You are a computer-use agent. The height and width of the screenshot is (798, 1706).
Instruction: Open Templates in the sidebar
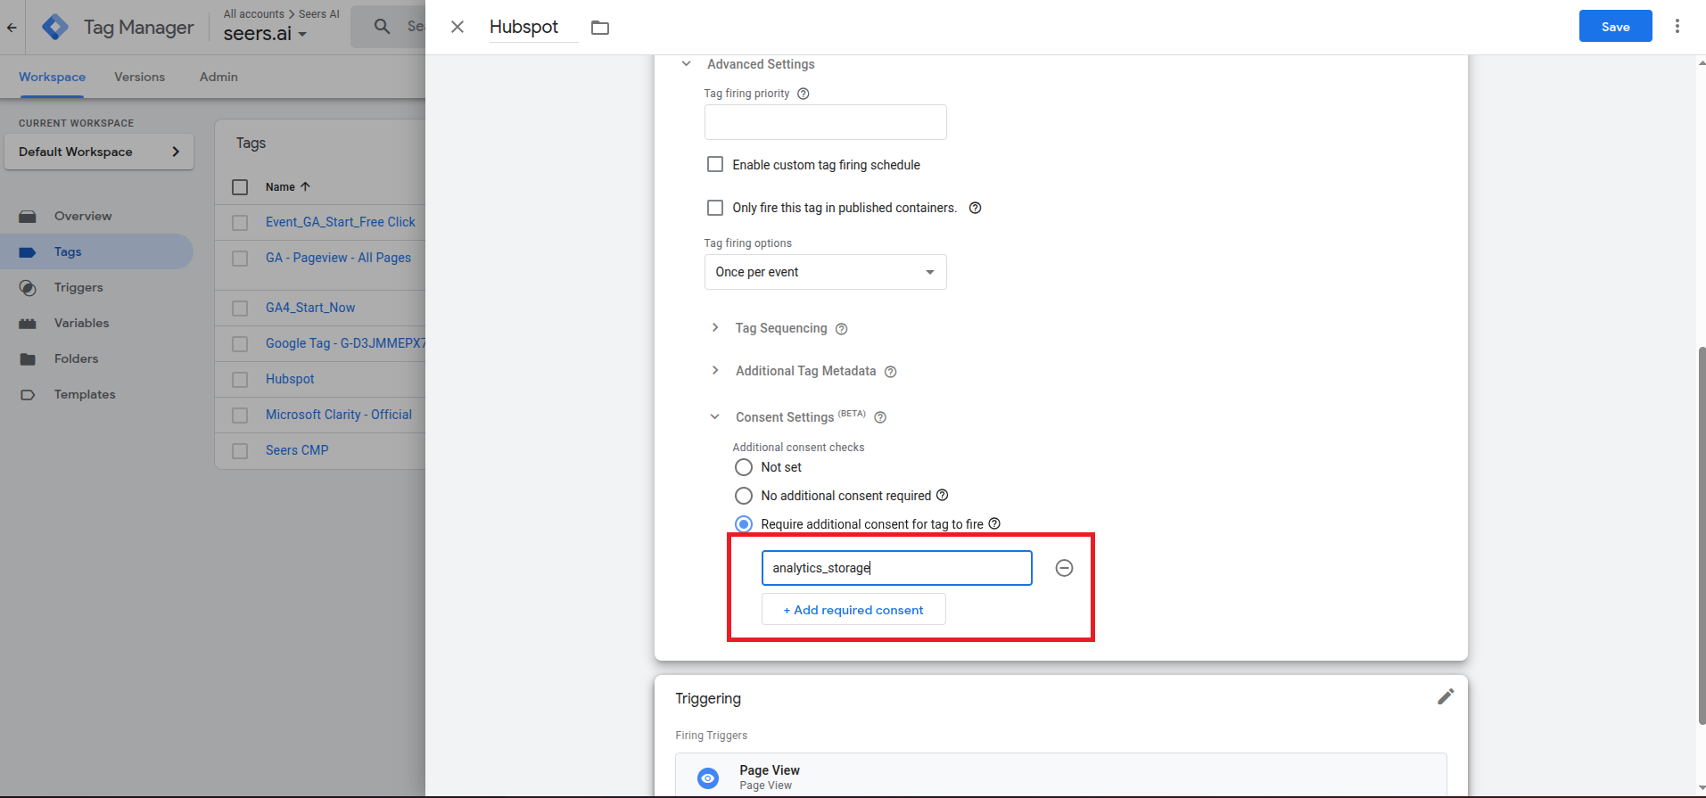point(85,394)
